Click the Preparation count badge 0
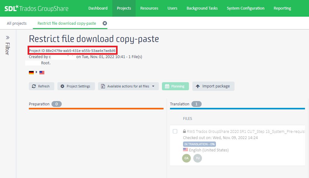Image resolution: width=309 pixels, height=178 pixels. 56,104
